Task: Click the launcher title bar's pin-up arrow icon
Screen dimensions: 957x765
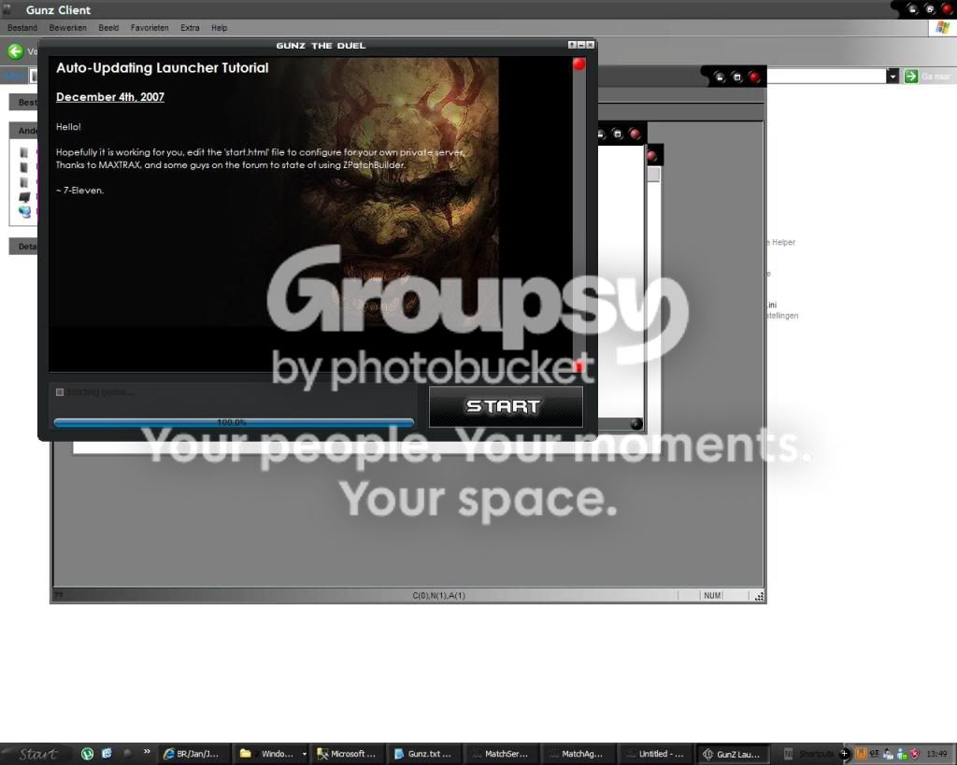Action: [572, 45]
